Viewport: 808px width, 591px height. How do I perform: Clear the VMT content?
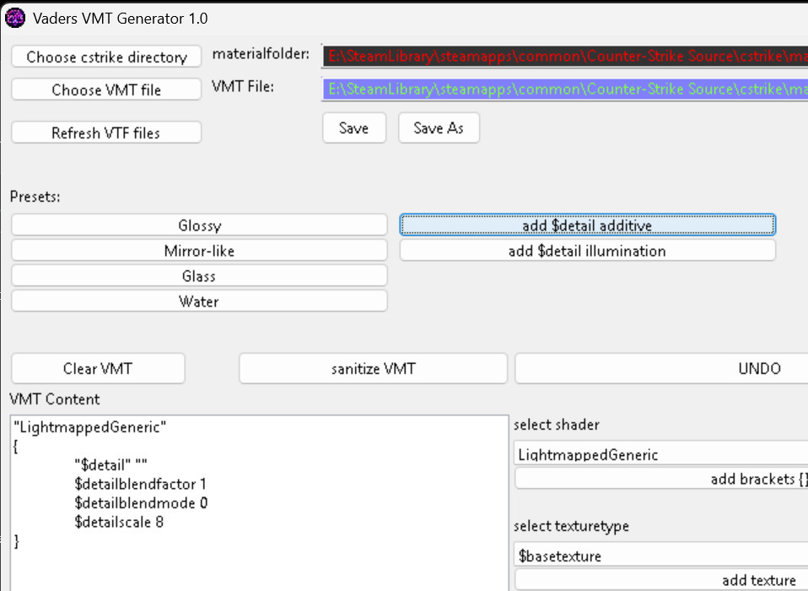point(98,368)
